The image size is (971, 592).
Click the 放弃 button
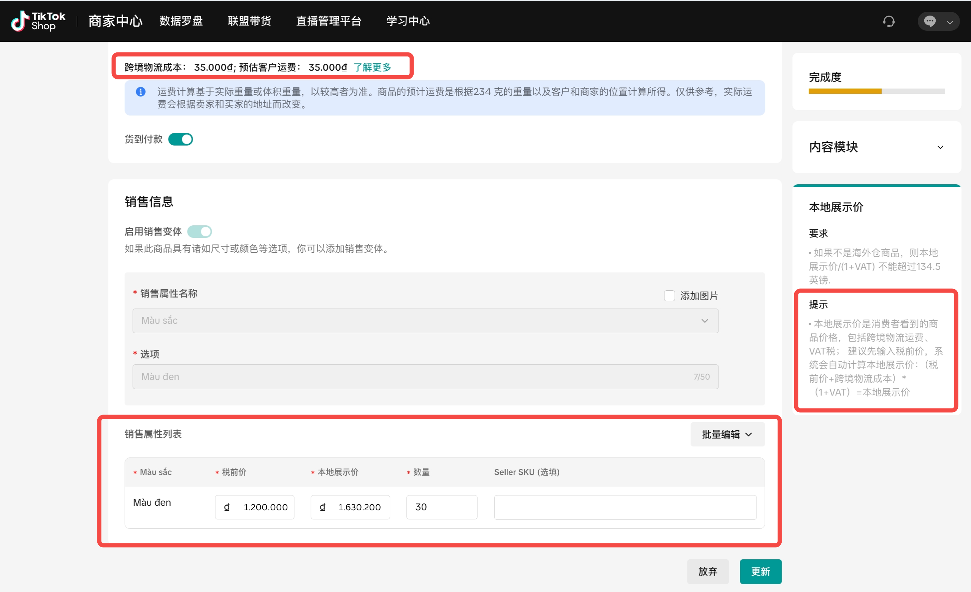[x=708, y=571]
